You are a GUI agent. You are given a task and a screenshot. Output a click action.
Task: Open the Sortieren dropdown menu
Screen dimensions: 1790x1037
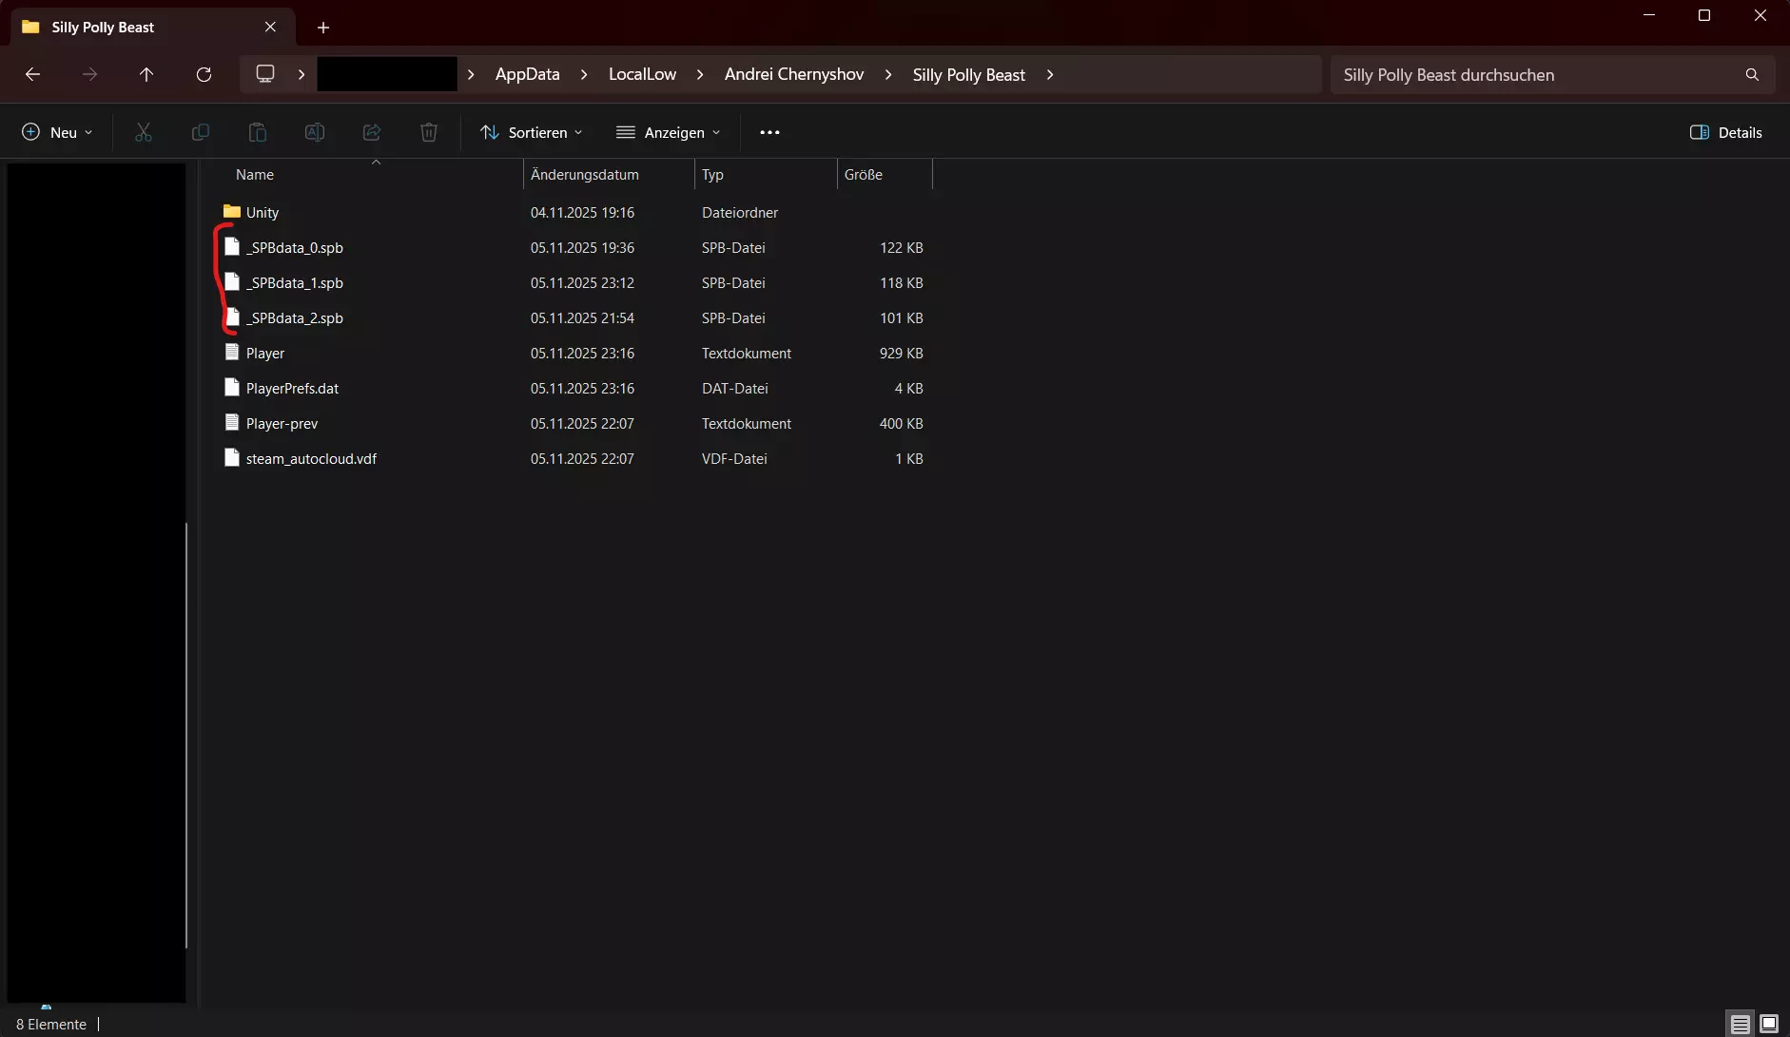click(x=532, y=132)
